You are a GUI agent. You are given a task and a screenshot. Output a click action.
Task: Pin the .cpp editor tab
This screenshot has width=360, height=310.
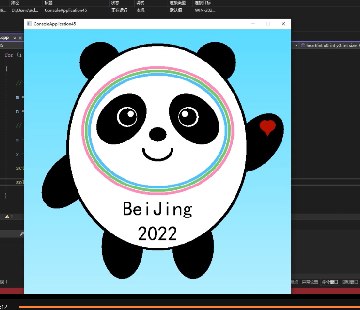click(15, 38)
